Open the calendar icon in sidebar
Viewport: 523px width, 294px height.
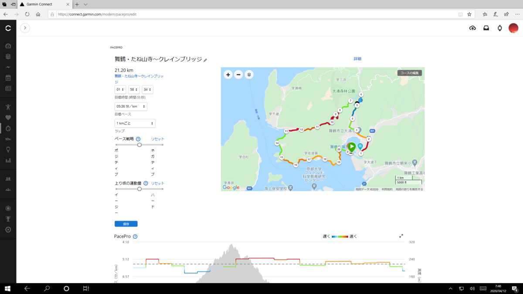(x=8, y=78)
